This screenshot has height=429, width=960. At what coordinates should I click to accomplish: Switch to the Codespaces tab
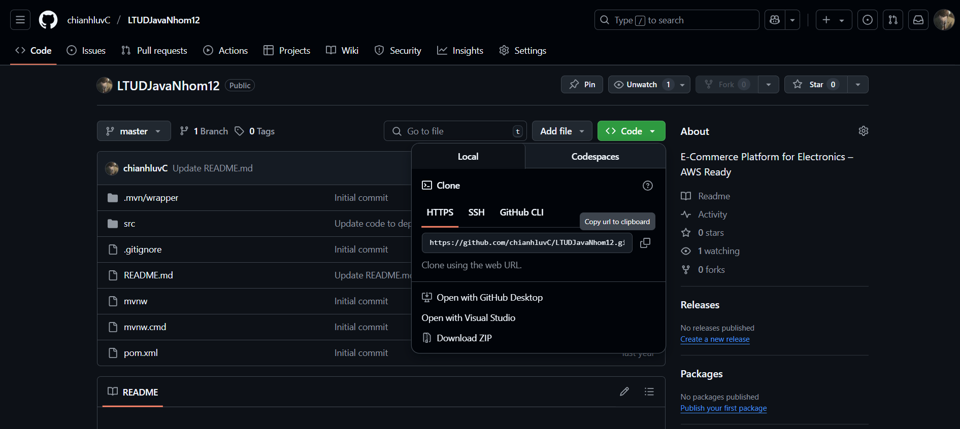(x=595, y=157)
